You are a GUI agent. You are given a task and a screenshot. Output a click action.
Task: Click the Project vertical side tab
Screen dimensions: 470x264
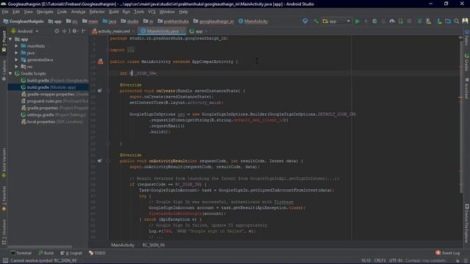(4, 41)
